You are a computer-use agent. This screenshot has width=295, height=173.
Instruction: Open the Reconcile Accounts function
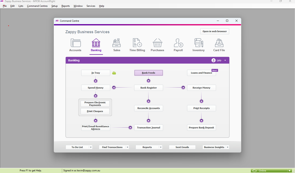click(149, 108)
